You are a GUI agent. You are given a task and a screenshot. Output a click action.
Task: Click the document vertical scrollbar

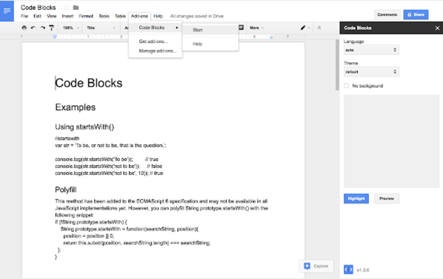click(x=337, y=65)
